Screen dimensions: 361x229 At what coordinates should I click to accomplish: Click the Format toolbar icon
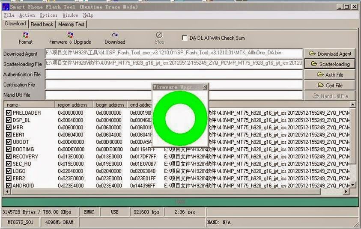click(x=25, y=35)
